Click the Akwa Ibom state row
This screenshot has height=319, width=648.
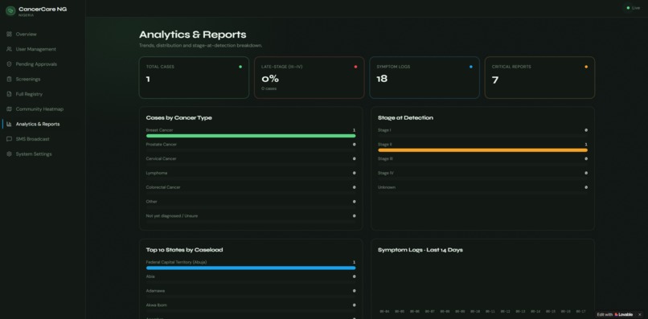[251, 305]
